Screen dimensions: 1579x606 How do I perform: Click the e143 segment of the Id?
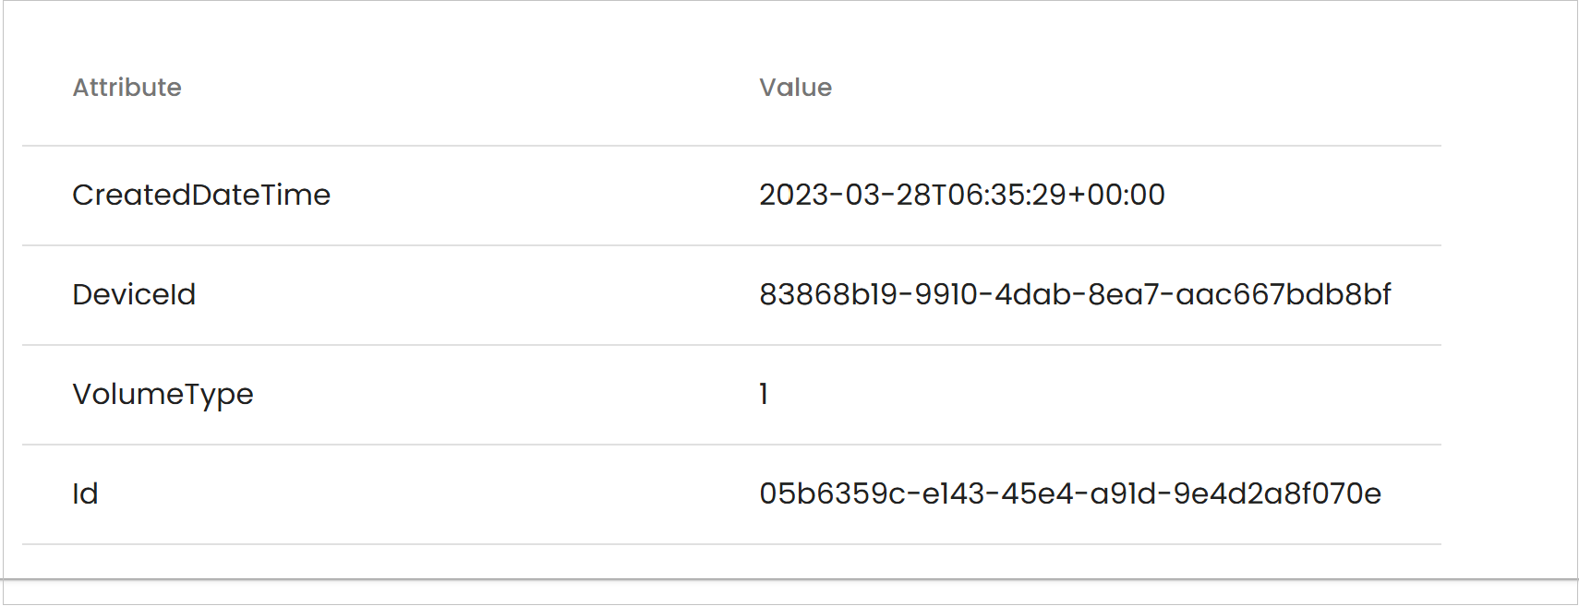click(x=954, y=493)
